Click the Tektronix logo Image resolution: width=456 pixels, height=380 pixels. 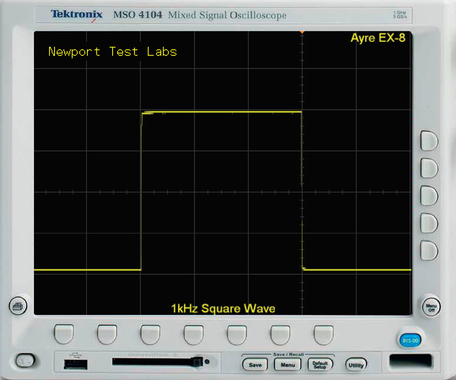click(77, 14)
